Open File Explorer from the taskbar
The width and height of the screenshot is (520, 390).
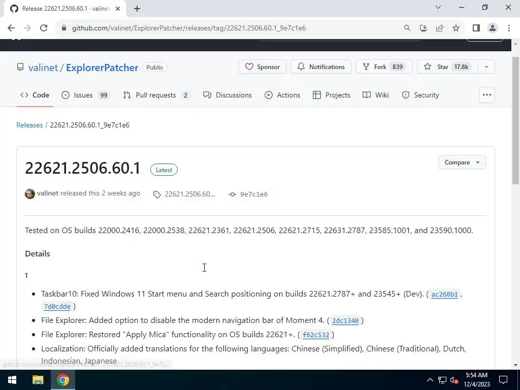[38, 380]
